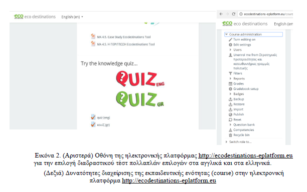
Task: Click the site info icon in address bar
Action: click(241, 14)
